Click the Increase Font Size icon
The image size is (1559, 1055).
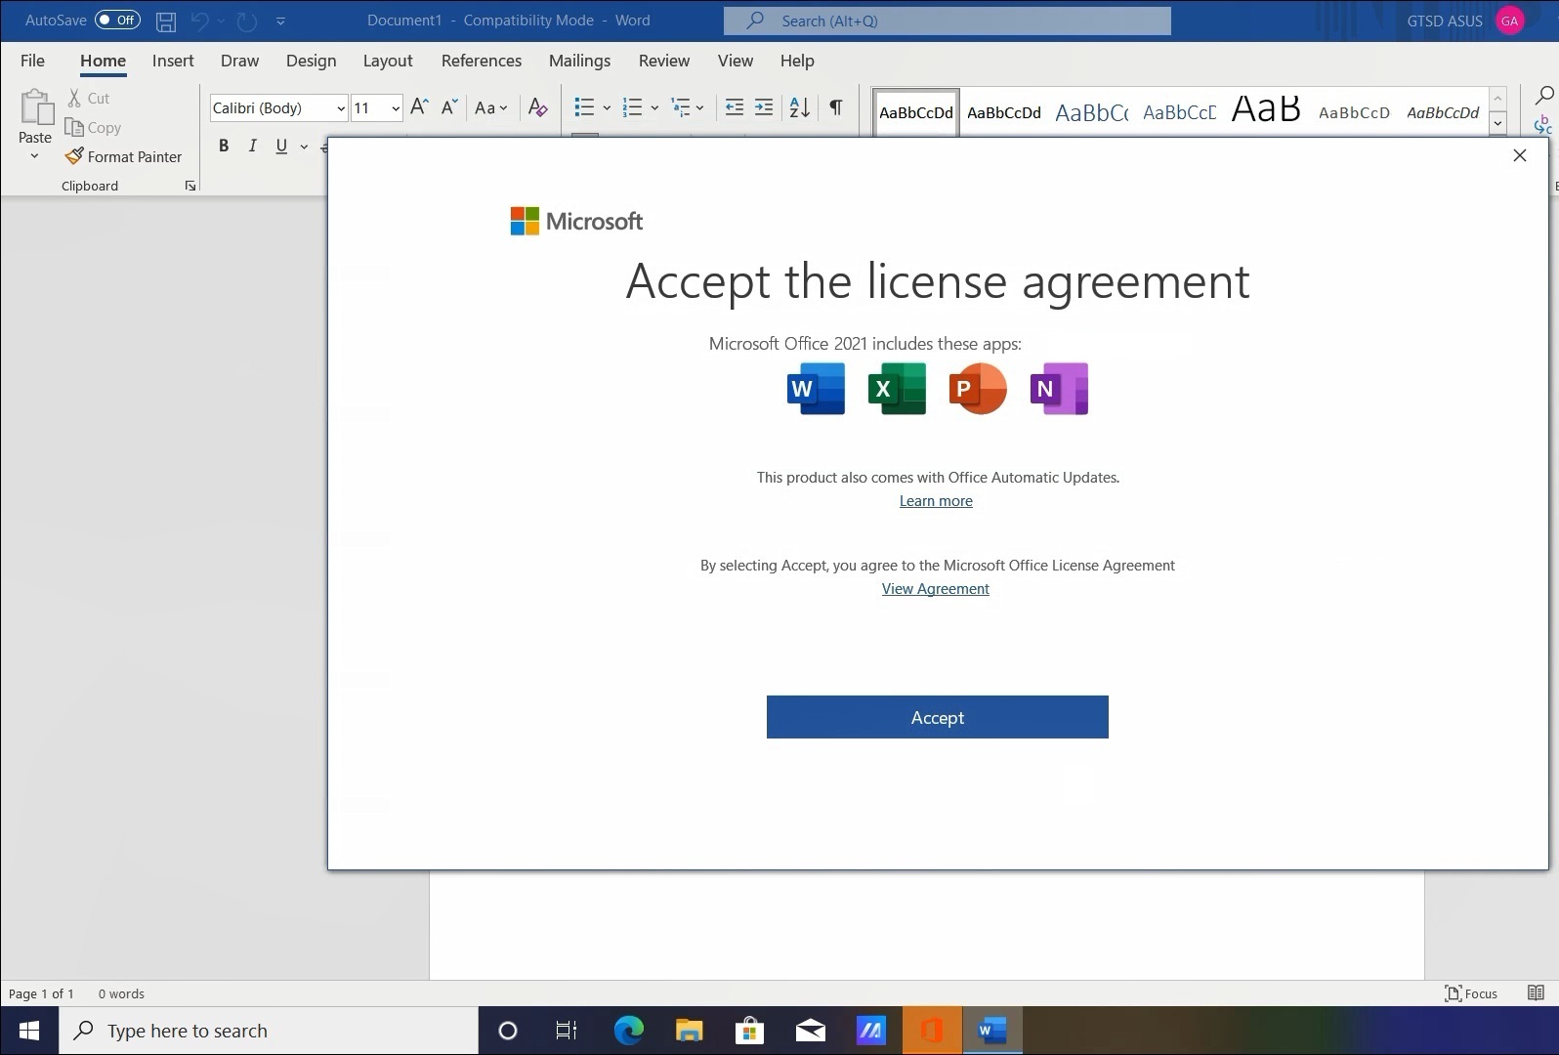pyautogui.click(x=419, y=106)
